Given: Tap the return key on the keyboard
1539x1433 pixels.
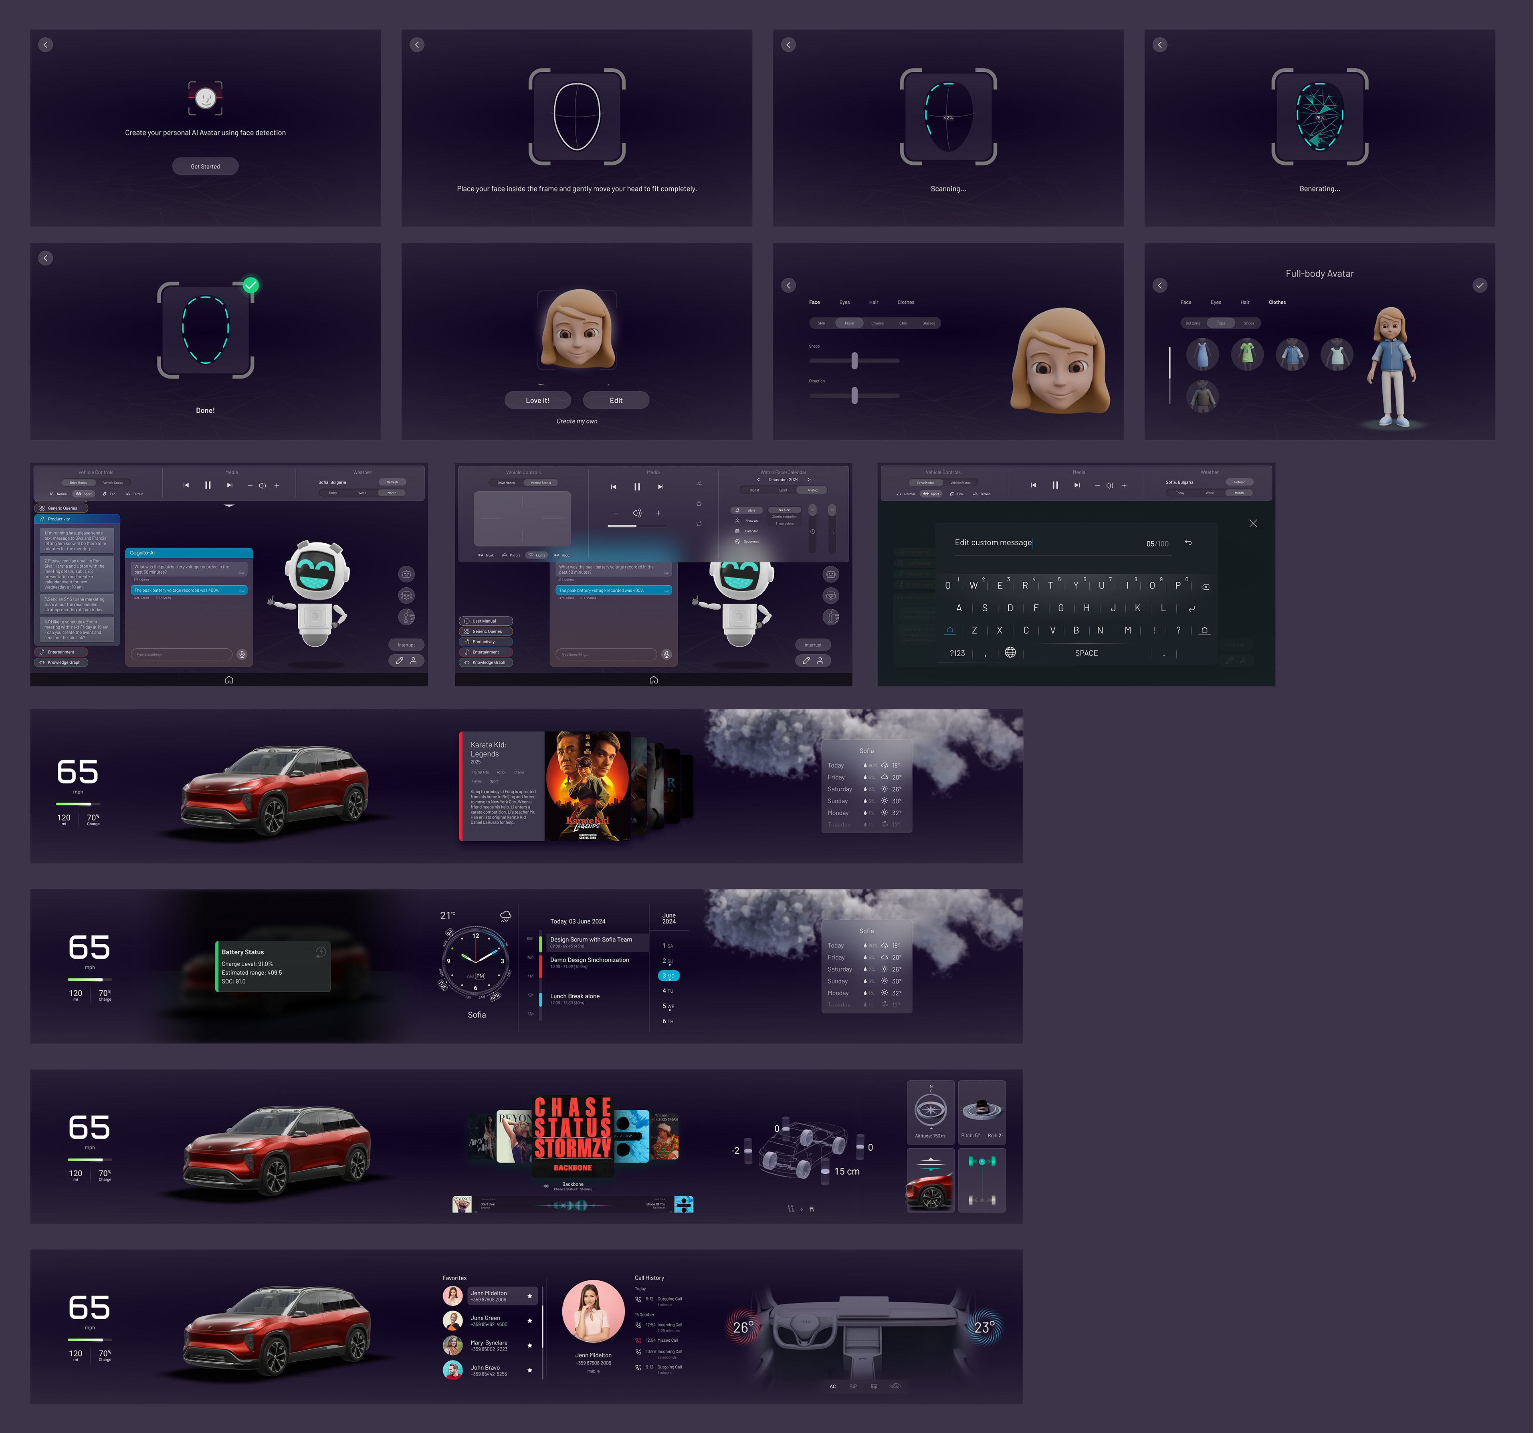Looking at the screenshot, I should [1192, 608].
